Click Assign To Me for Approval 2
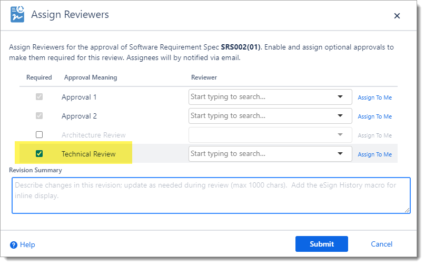Image resolution: width=425 pixels, height=265 pixels. (374, 116)
